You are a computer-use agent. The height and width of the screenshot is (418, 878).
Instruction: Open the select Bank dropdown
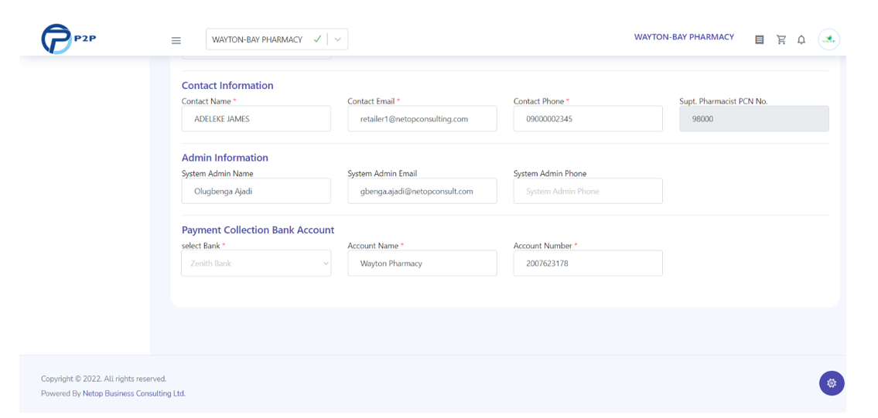(256, 263)
